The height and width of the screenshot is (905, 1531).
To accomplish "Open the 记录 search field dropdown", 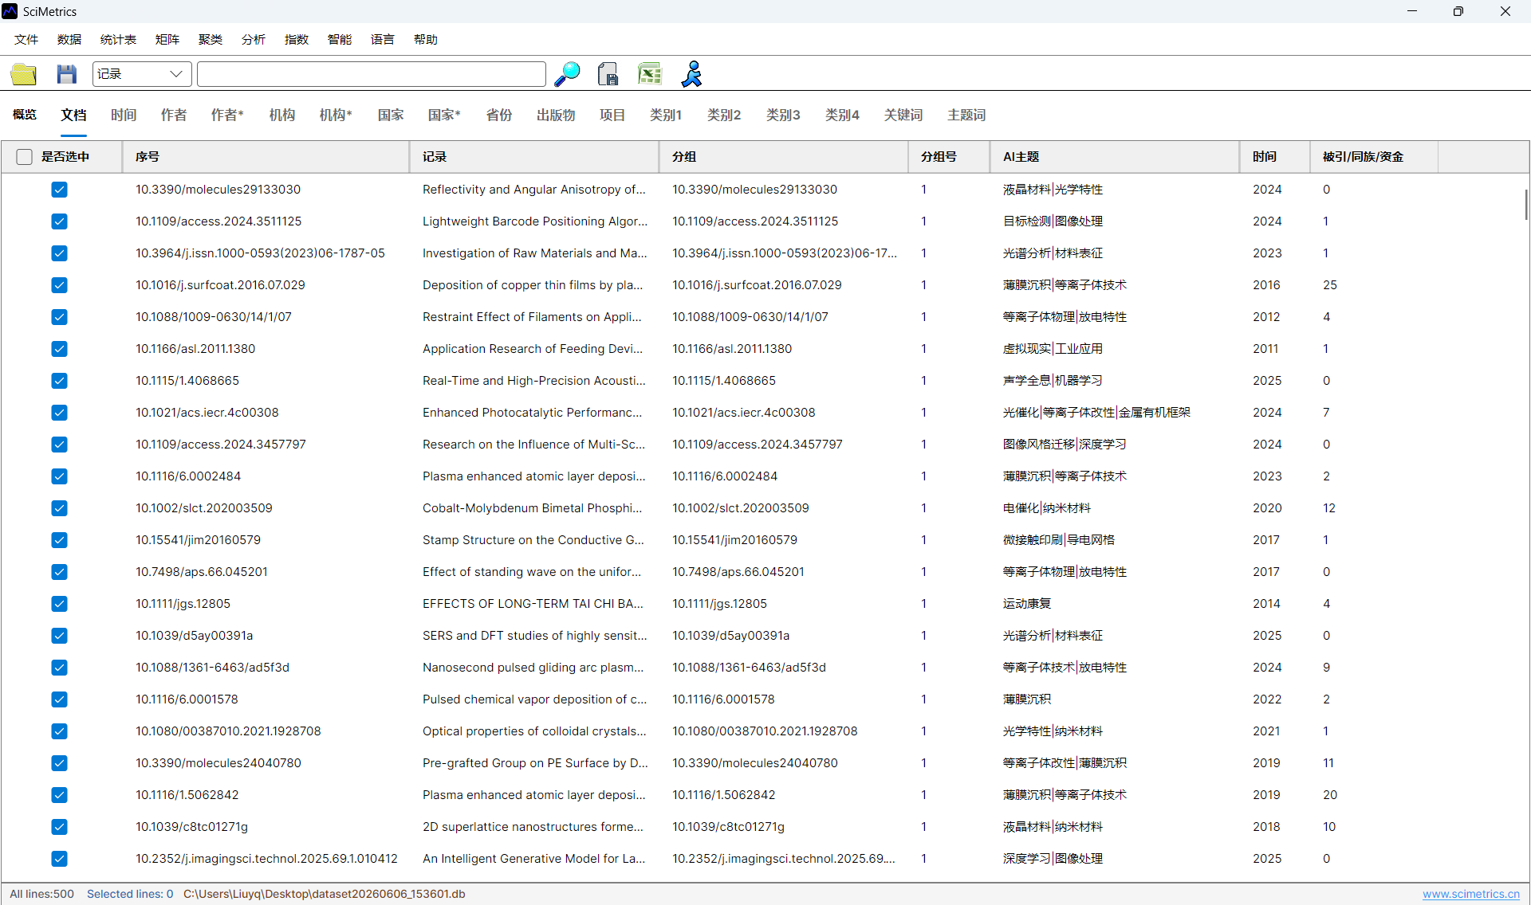I will tap(142, 74).
